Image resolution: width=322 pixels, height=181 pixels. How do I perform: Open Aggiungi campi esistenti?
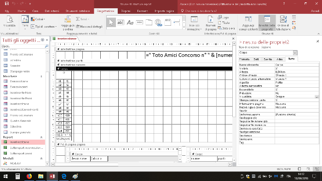click(248, 23)
